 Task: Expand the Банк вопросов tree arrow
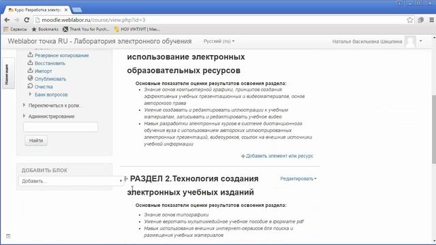pos(30,94)
